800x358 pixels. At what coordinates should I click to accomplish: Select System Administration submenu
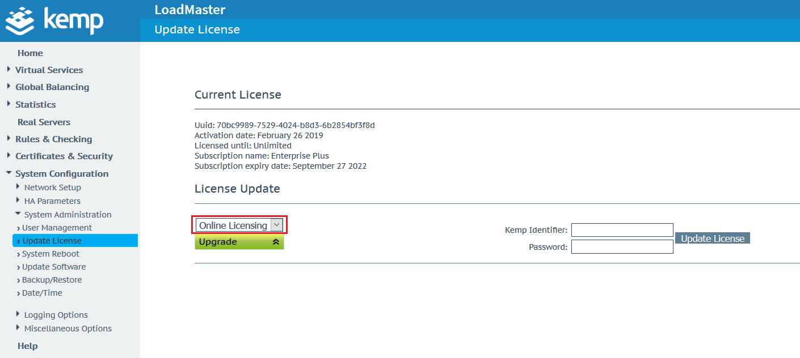[x=68, y=215]
